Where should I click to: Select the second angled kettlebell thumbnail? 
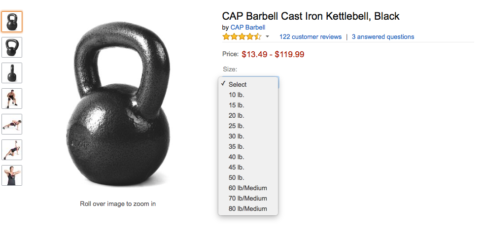point(12,47)
